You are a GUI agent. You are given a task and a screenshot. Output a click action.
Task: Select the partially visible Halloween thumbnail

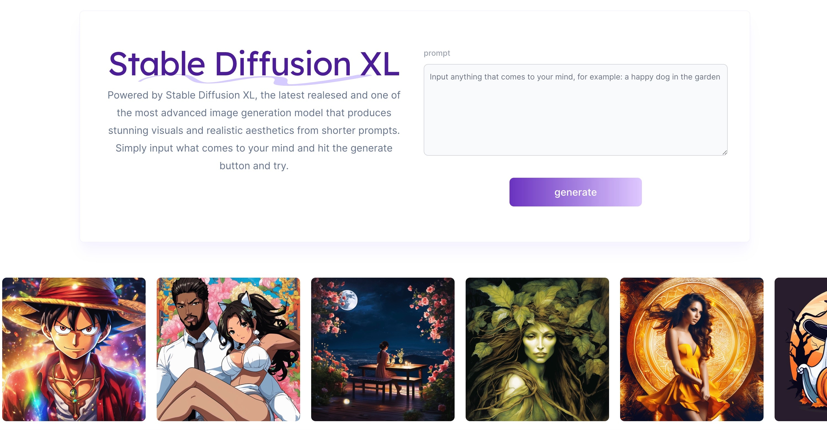pyautogui.click(x=801, y=349)
